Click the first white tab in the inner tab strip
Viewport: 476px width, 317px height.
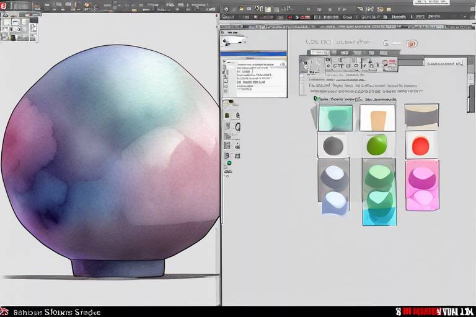(x=320, y=53)
